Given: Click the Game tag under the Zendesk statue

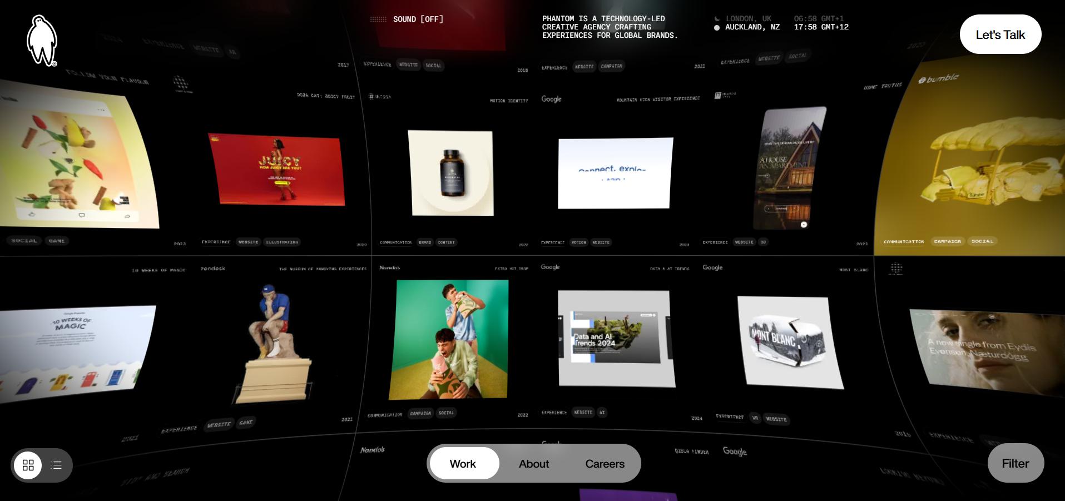Looking at the screenshot, I should click(246, 423).
